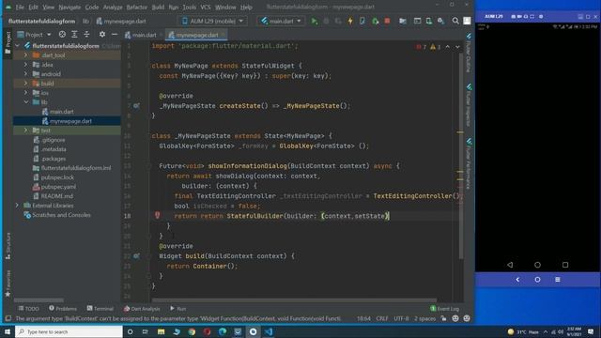The width and height of the screenshot is (601, 338).
Task: Click the editor horizontal scrollbar
Action: pos(294,300)
